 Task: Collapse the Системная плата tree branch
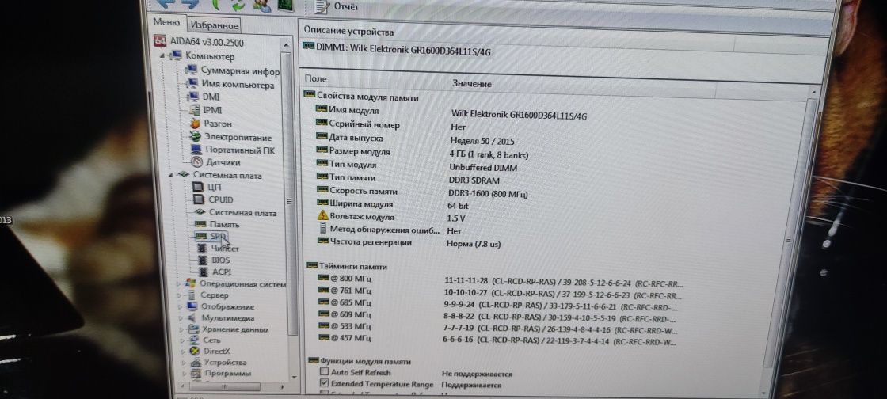(170, 175)
